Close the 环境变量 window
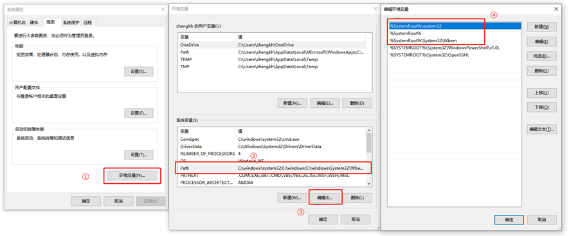This screenshot has height=236, width=569. tap(375, 9)
